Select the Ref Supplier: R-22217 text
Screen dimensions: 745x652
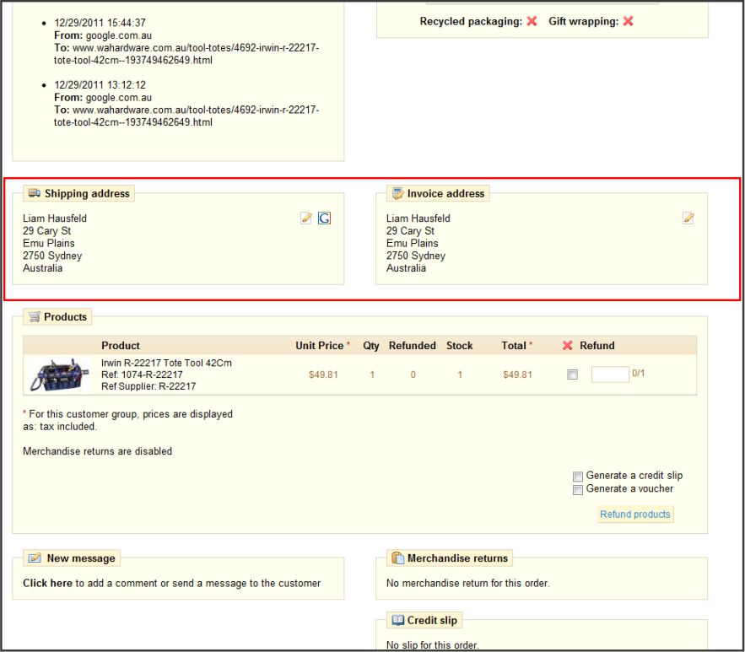click(148, 386)
